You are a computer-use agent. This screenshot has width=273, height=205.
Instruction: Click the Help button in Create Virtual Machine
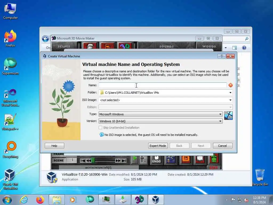pyautogui.click(x=54, y=146)
